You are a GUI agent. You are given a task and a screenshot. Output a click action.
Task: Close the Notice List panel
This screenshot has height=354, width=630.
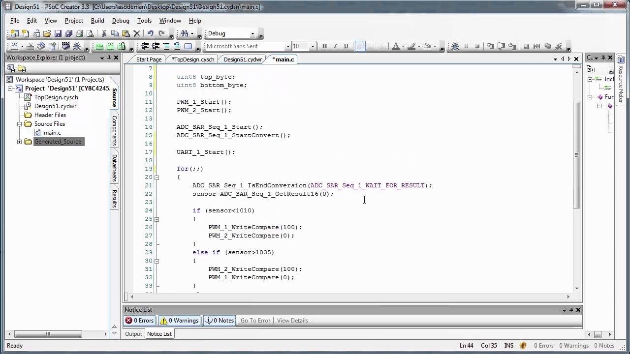click(x=578, y=310)
